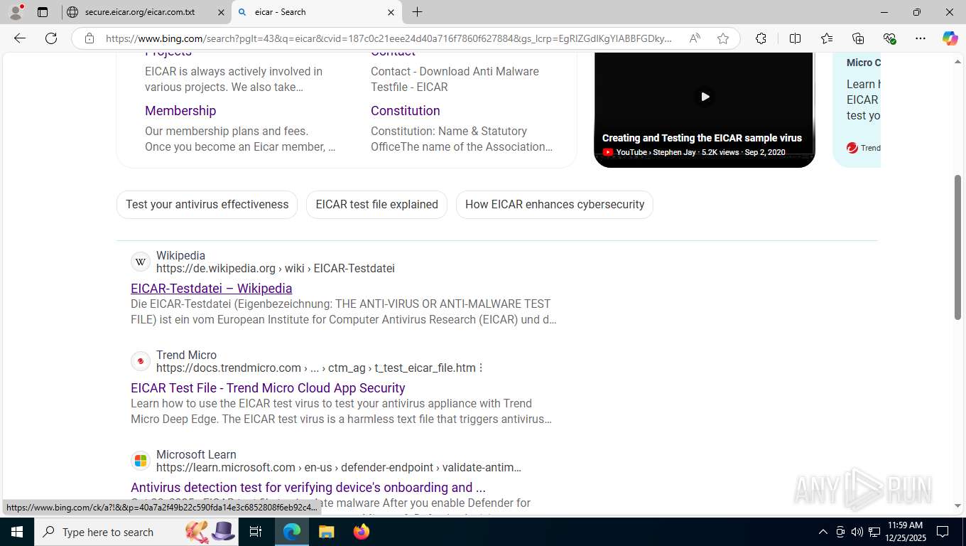Open Tab actions menu icon
This screenshot has width=966, height=546.
(x=43, y=12)
